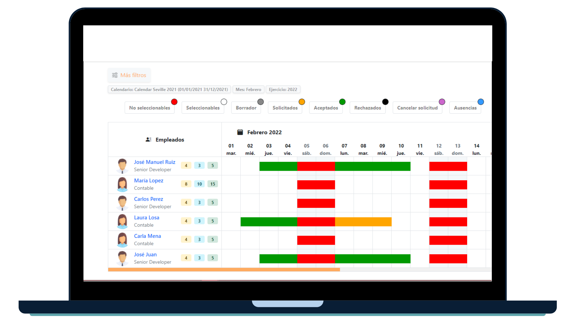Screen dimensions: 575x323
Task: Toggle the Ausencias legend filter
Action: coord(465,108)
